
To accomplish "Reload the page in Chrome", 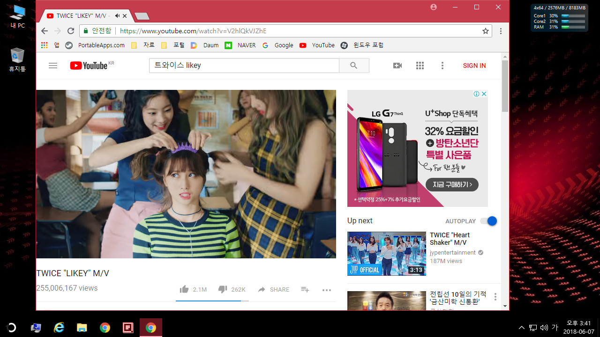I will pos(71,31).
